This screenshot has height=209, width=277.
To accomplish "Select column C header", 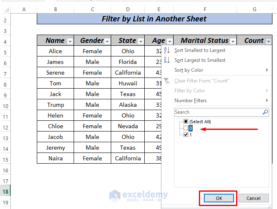I will pos(92,9).
